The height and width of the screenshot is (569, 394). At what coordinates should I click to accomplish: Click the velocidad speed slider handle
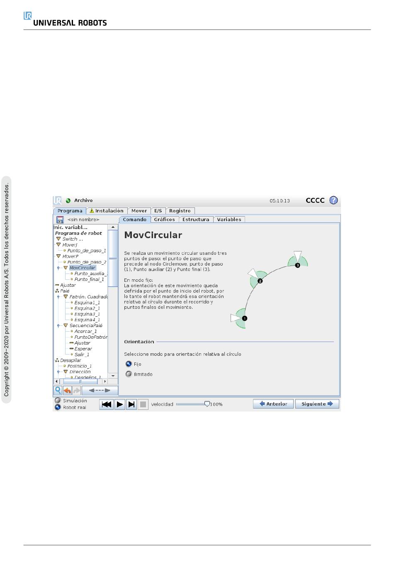click(207, 404)
